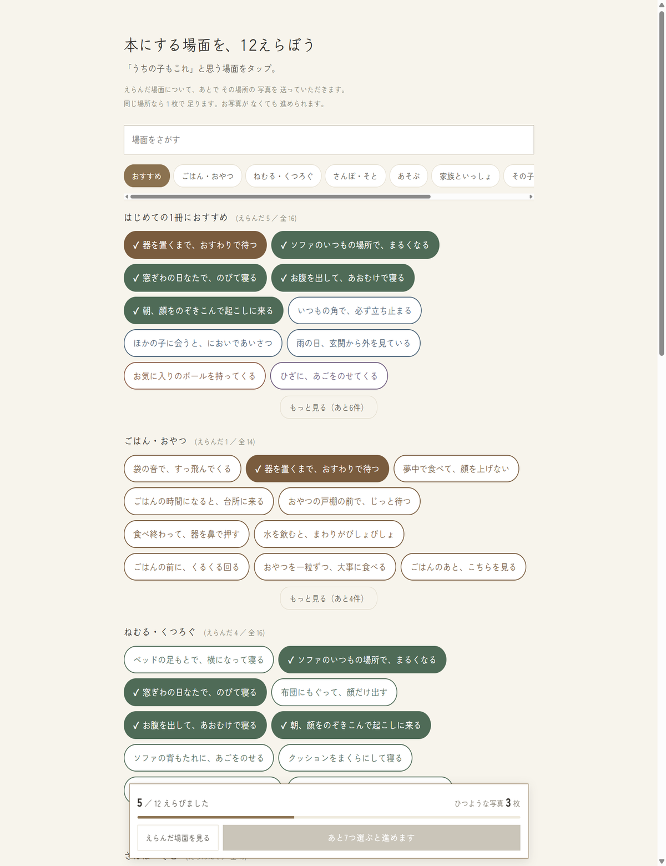Deselect 窓ぎわの日なたで、のびて寝る under はじめての1冊におすすめ
Viewport: 666px width, 866px height.
(195, 278)
